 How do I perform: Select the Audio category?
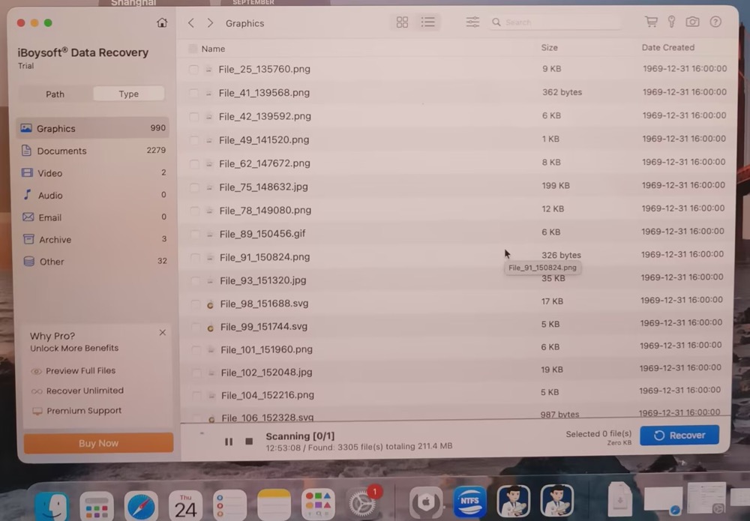coord(93,195)
